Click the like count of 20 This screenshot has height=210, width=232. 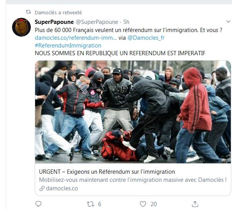(154, 204)
